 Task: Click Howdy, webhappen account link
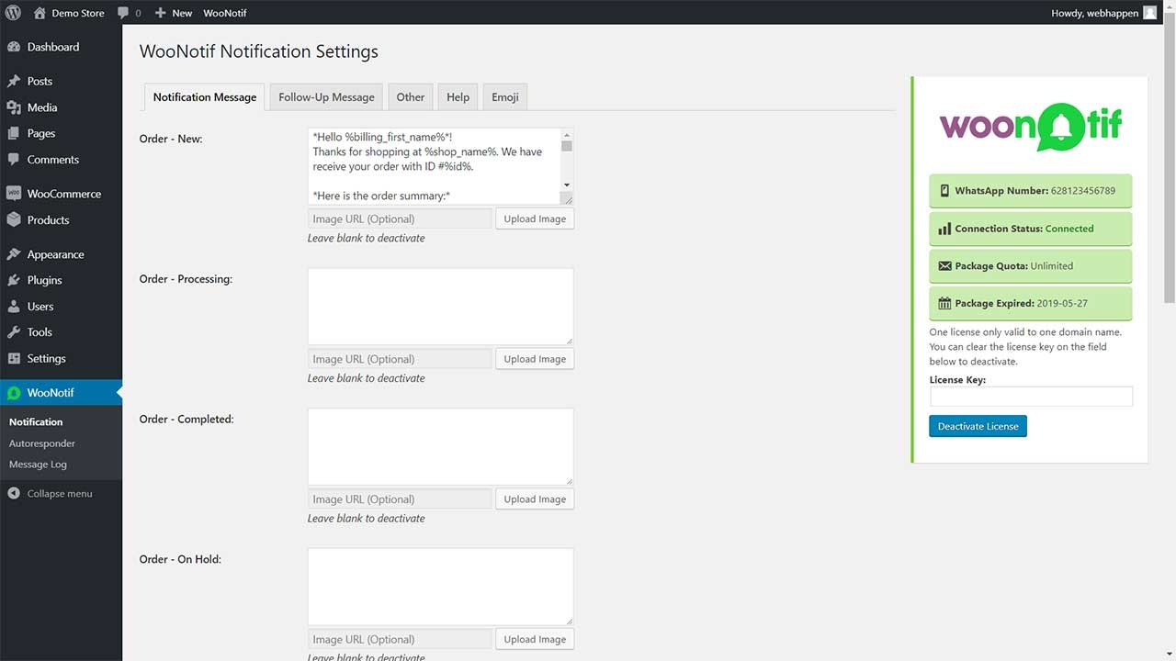tap(1104, 13)
